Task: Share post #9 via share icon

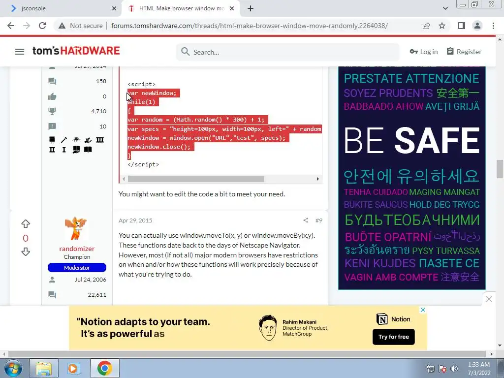Action: coord(306,220)
